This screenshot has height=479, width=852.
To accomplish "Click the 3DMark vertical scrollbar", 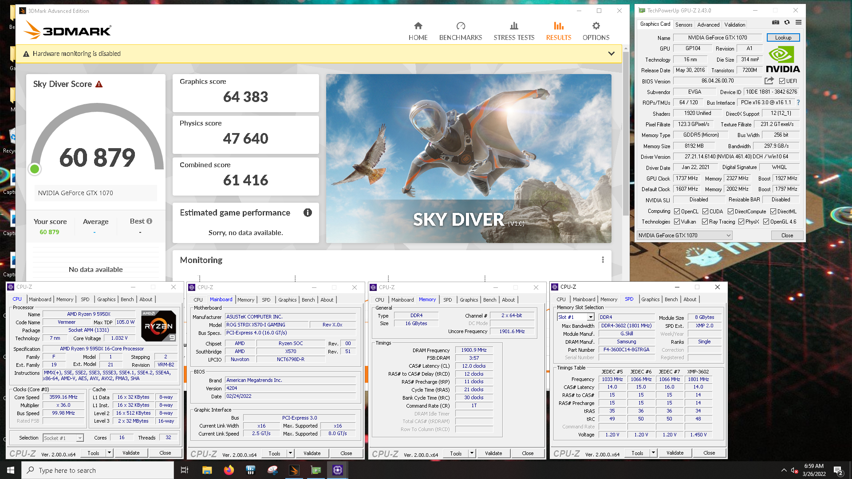I will (x=625, y=133).
